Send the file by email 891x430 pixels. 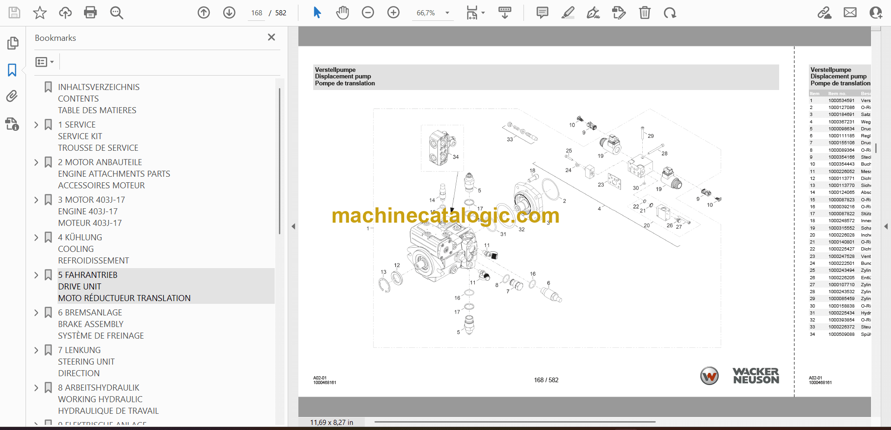tap(850, 13)
